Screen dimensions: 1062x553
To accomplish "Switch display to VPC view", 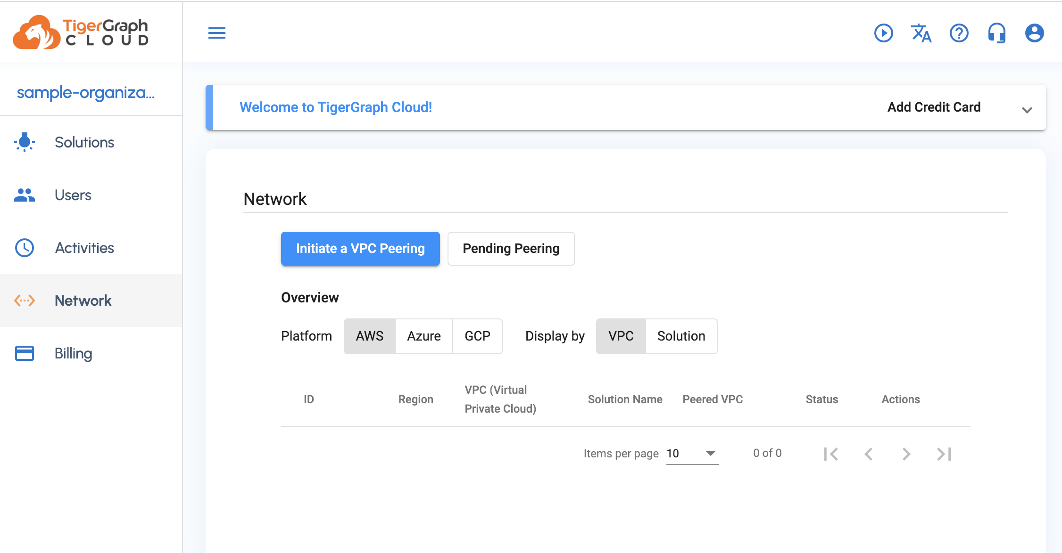I will click(621, 336).
